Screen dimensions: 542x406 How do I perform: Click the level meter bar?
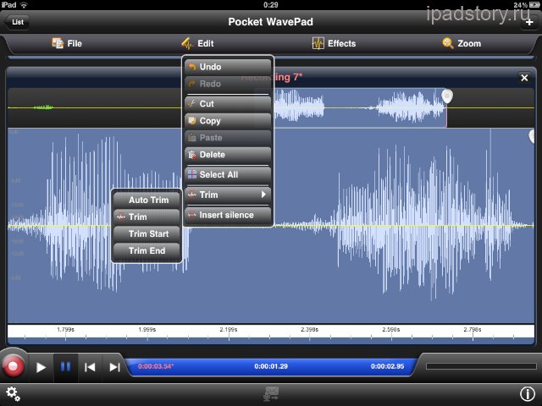pos(481,366)
